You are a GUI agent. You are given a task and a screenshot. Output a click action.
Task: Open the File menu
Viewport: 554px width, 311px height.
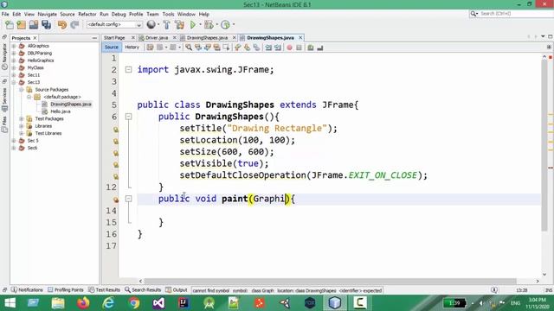pyautogui.click(x=5, y=14)
